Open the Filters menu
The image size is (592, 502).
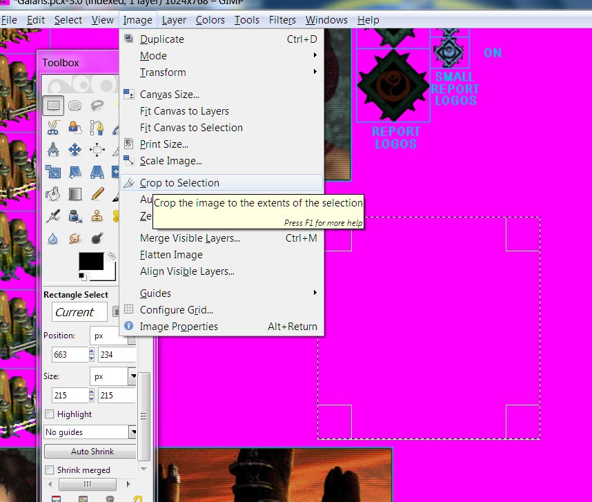click(x=283, y=20)
